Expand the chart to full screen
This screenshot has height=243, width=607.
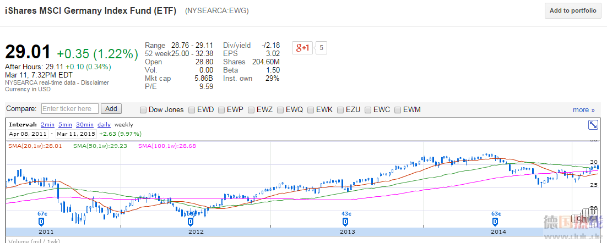click(x=593, y=125)
